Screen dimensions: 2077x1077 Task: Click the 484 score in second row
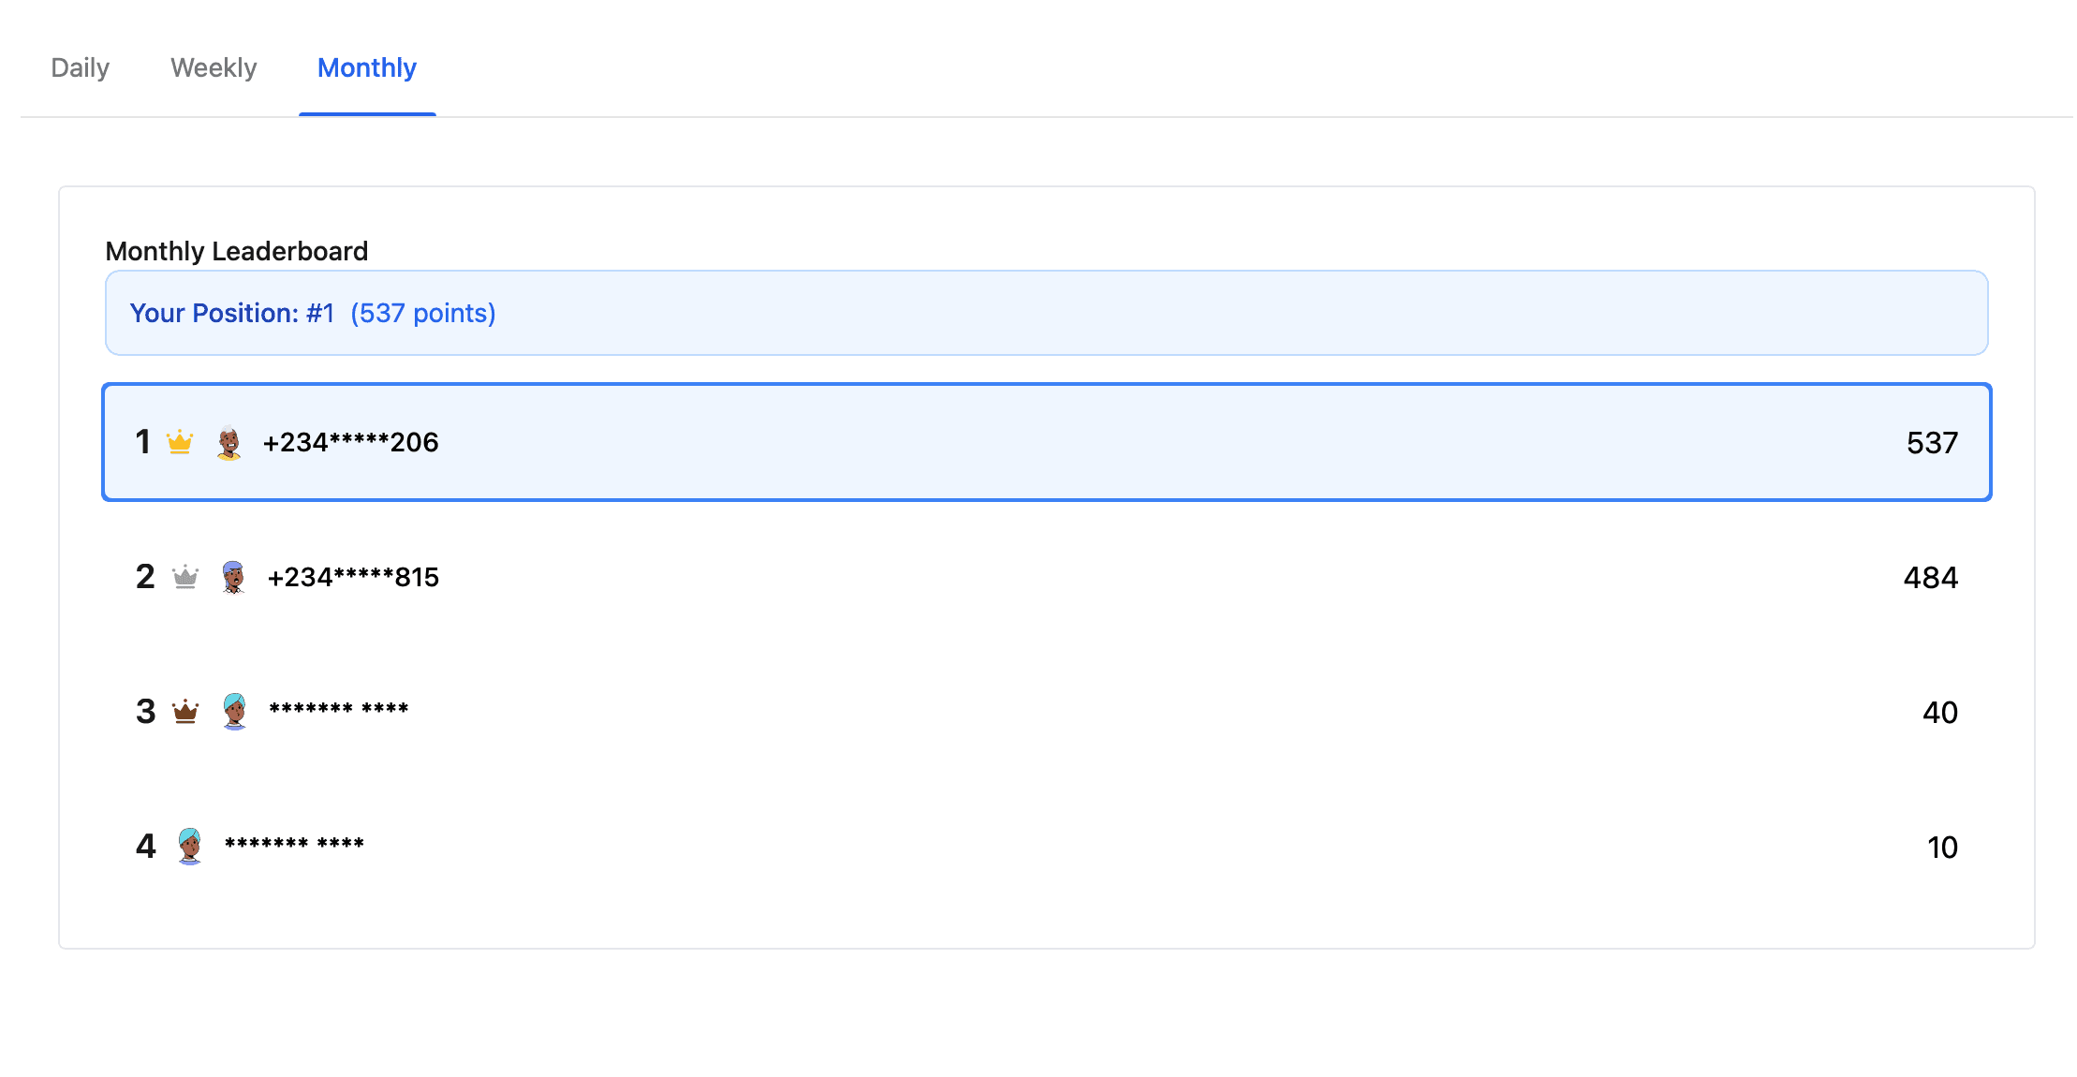coord(1930,578)
